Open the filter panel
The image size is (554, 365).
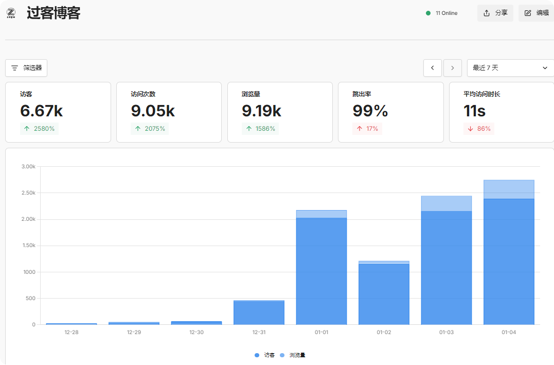tap(26, 68)
